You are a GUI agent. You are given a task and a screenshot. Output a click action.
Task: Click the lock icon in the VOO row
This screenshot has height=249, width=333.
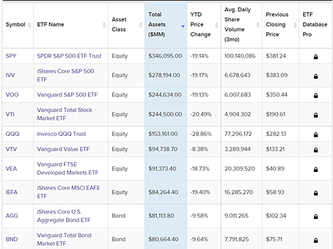pos(315,95)
